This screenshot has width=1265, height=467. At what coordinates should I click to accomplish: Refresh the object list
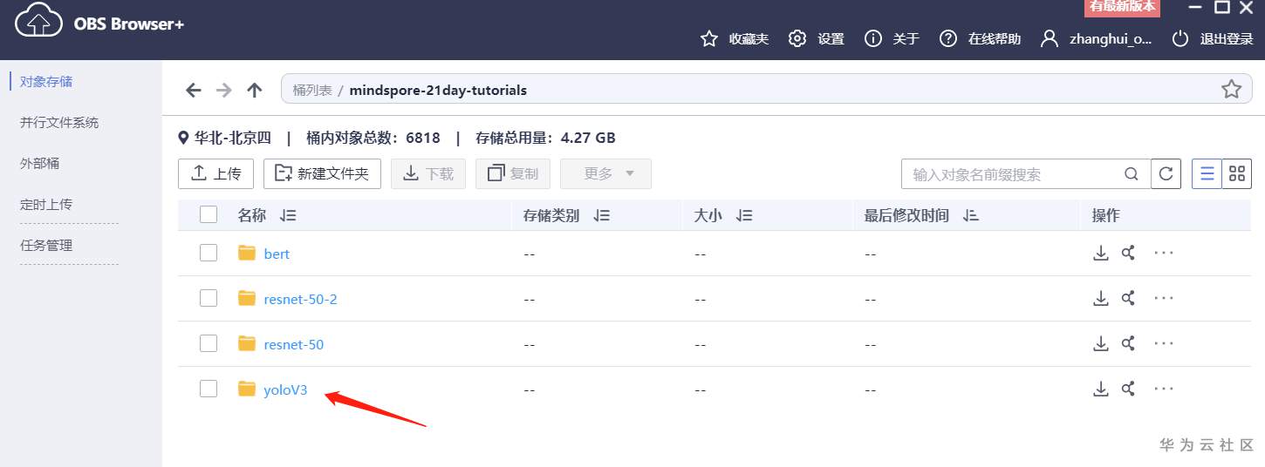point(1166,174)
